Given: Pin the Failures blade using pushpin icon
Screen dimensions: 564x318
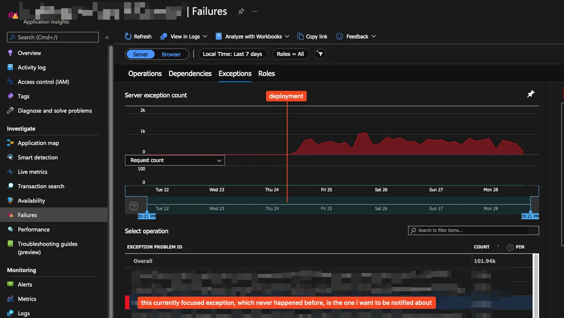Looking at the screenshot, I should [241, 11].
